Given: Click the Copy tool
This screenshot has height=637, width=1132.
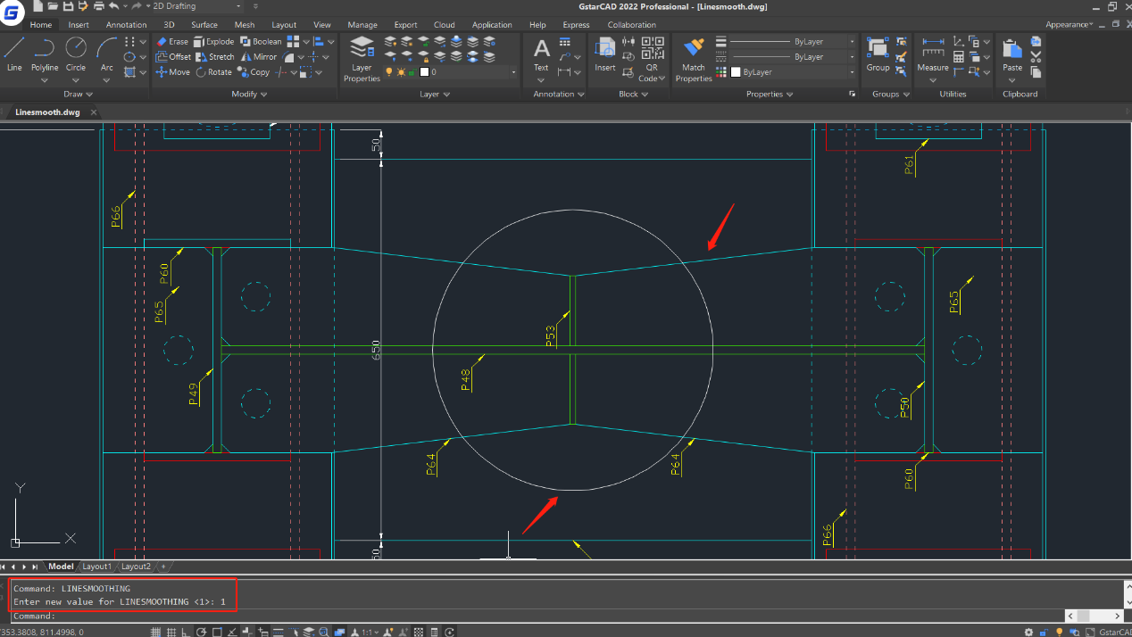Looking at the screenshot, I should pos(253,72).
